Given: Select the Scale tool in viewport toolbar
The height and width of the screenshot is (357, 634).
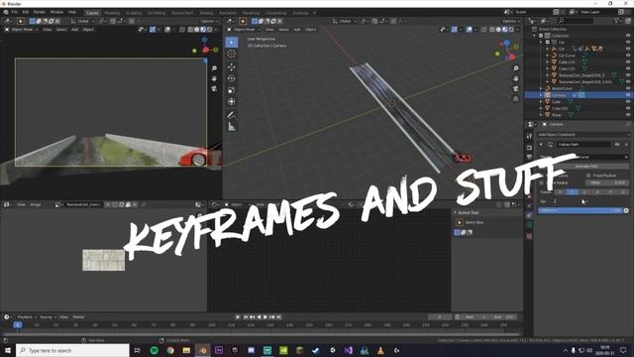Looking at the screenshot, I should tap(232, 90).
